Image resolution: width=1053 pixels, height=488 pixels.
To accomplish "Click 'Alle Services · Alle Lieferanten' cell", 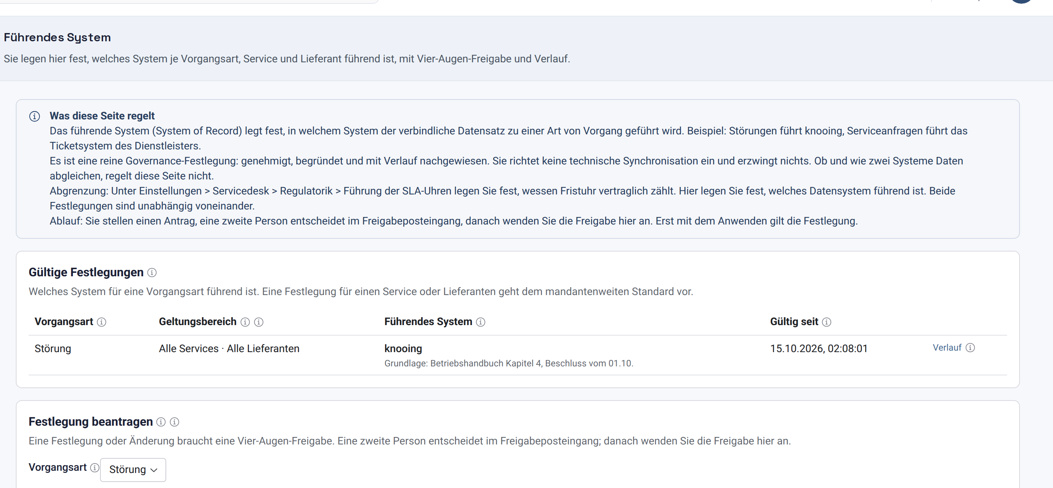I will pyautogui.click(x=229, y=349).
